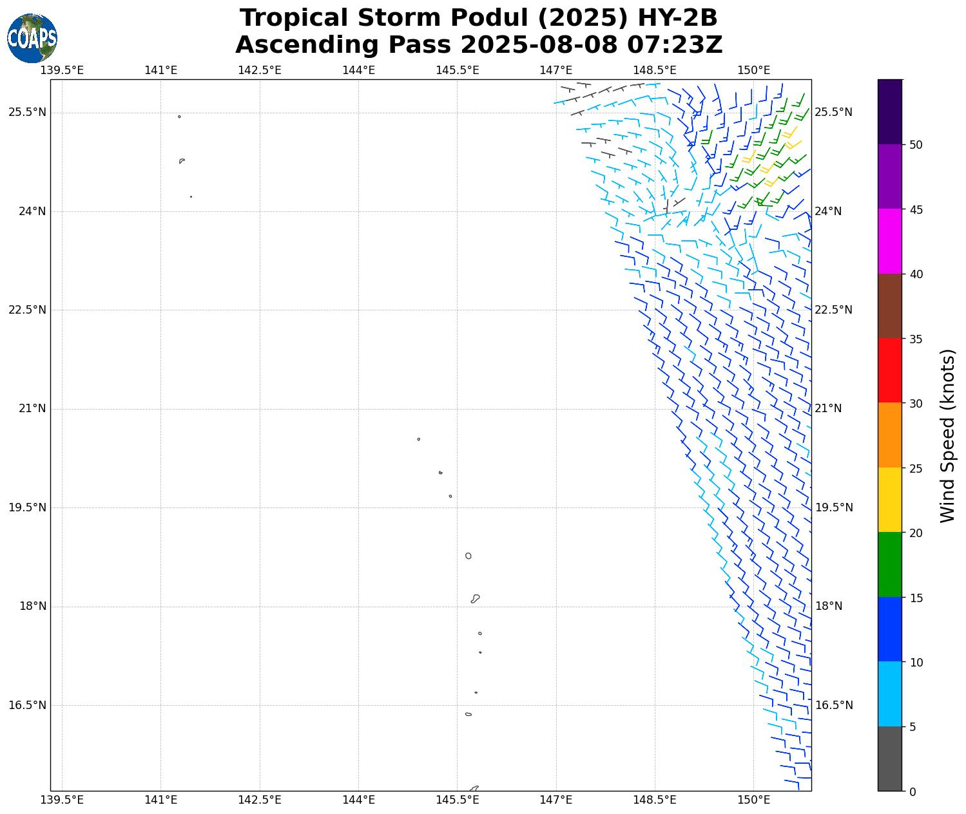The width and height of the screenshot is (966, 814).
Task: Click the 'Wind Speed (knots)' colorbar label
Action: [x=947, y=435]
